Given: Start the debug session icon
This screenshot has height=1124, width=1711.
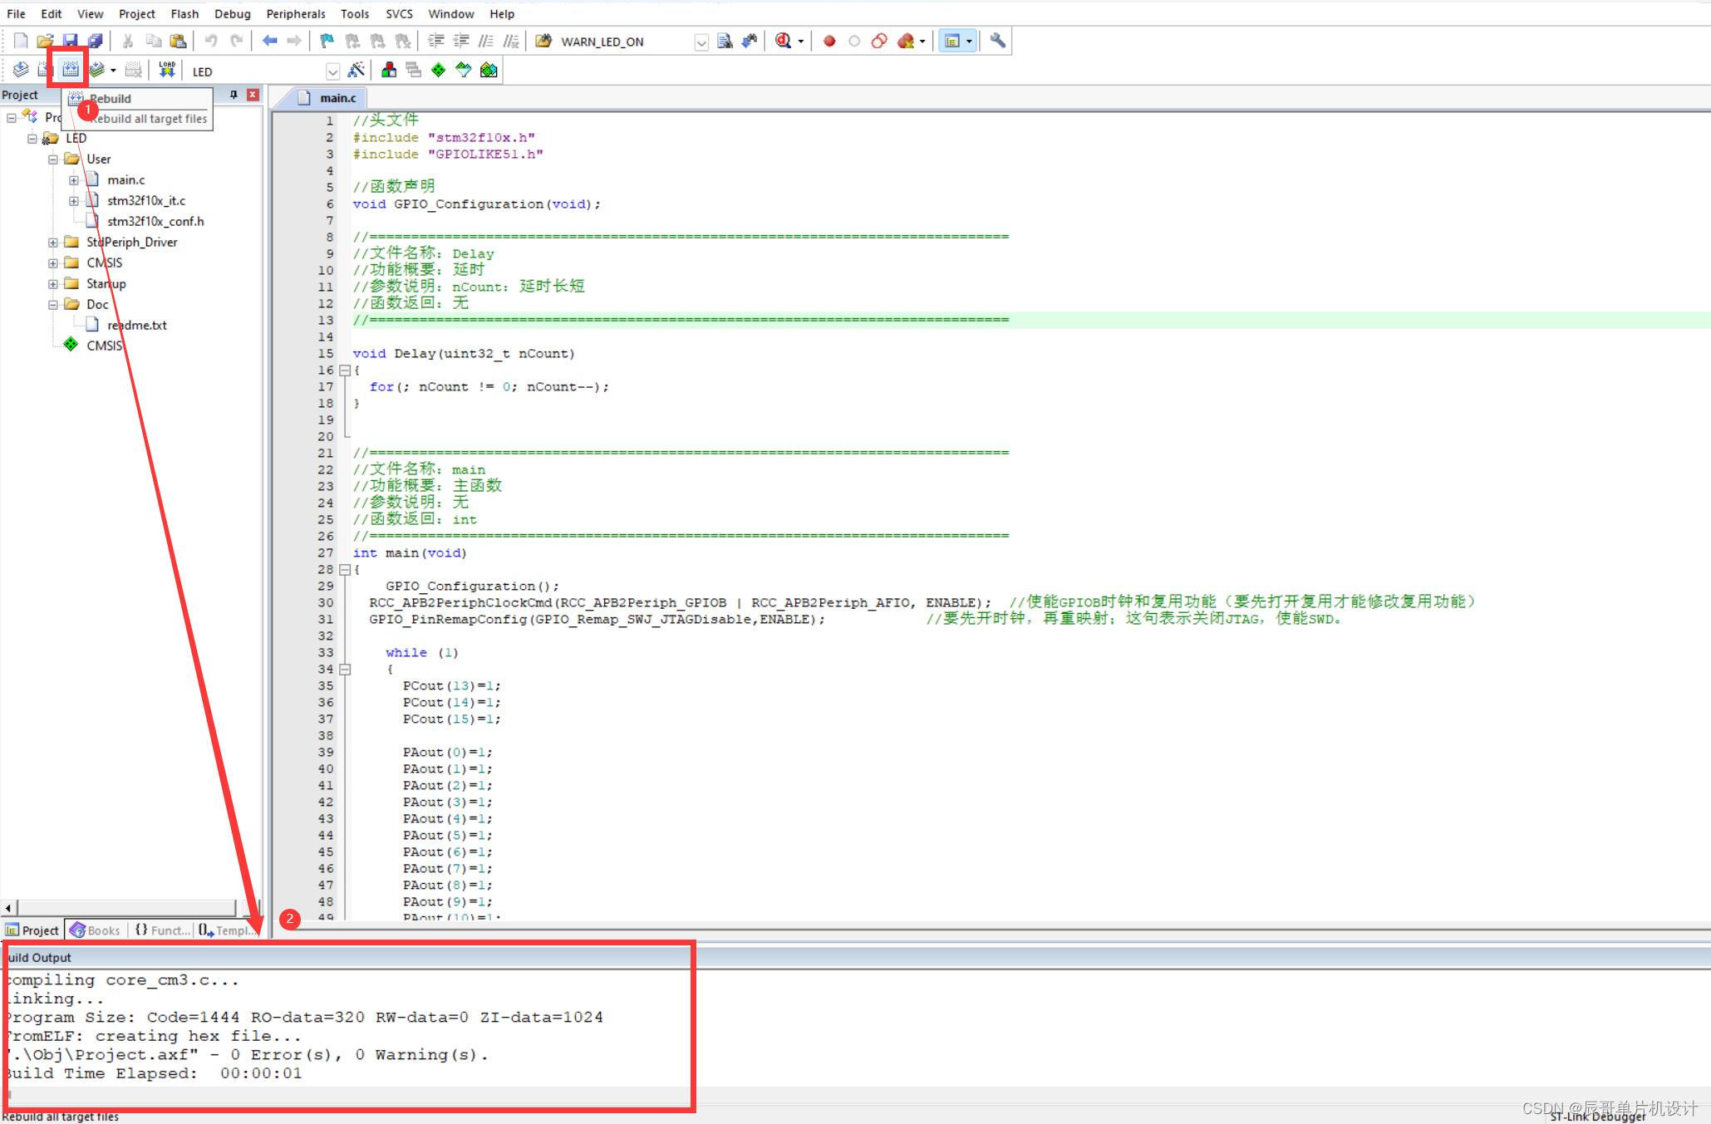Looking at the screenshot, I should coord(783,41).
